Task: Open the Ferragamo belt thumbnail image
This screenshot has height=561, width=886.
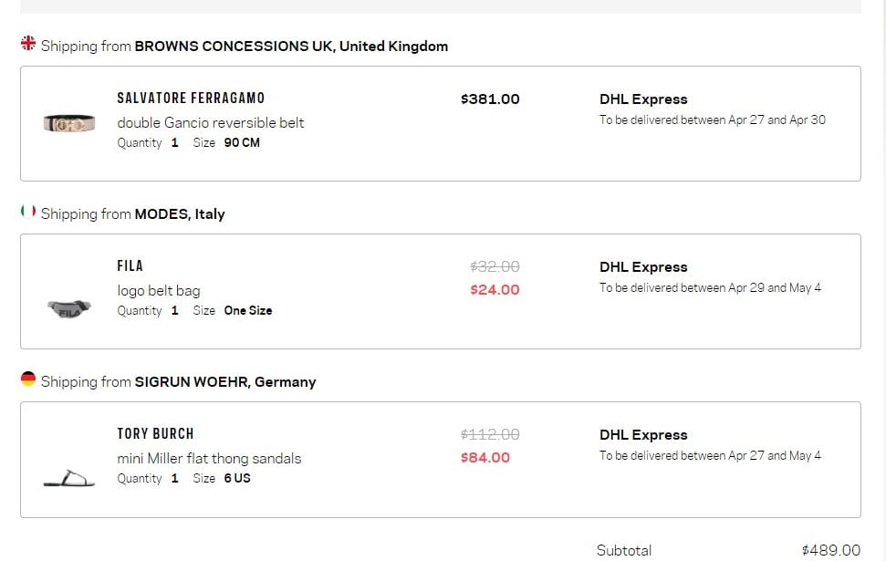Action: [x=68, y=123]
